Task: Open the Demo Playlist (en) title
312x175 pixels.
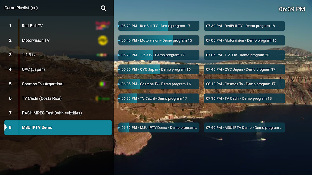Action: (21, 8)
